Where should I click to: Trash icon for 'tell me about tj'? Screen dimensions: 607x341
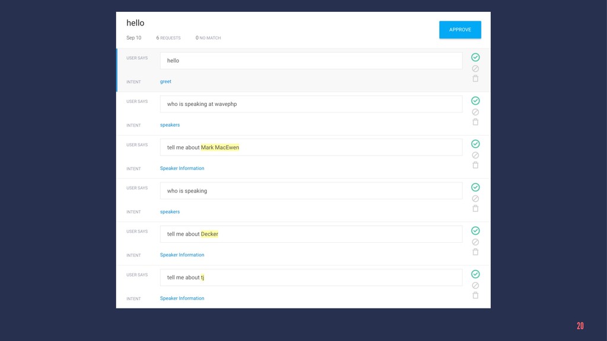pyautogui.click(x=475, y=295)
